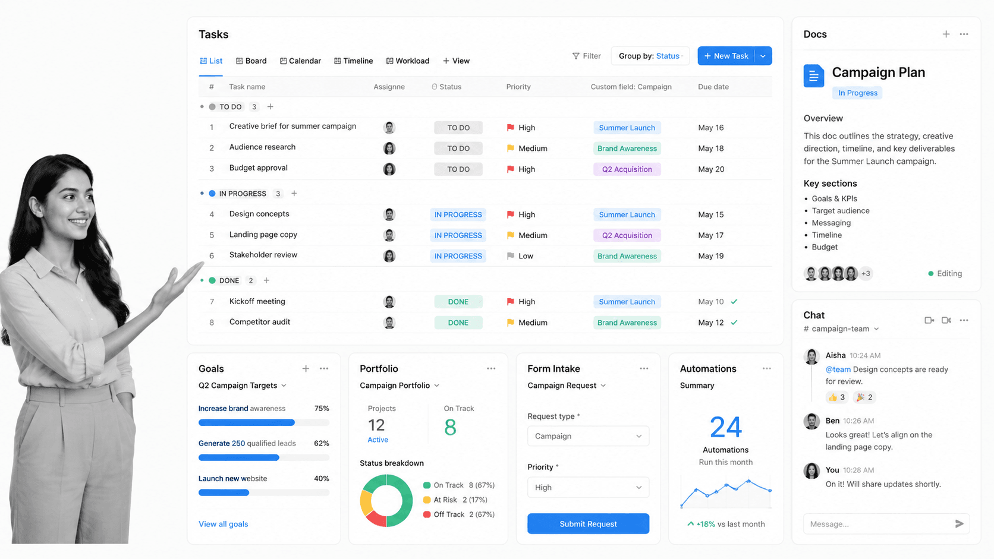Collapse the DONE group
This screenshot has height=559, width=994.
202,280
